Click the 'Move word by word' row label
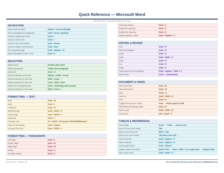Screen dimensions: 224x173 point(16,29)
